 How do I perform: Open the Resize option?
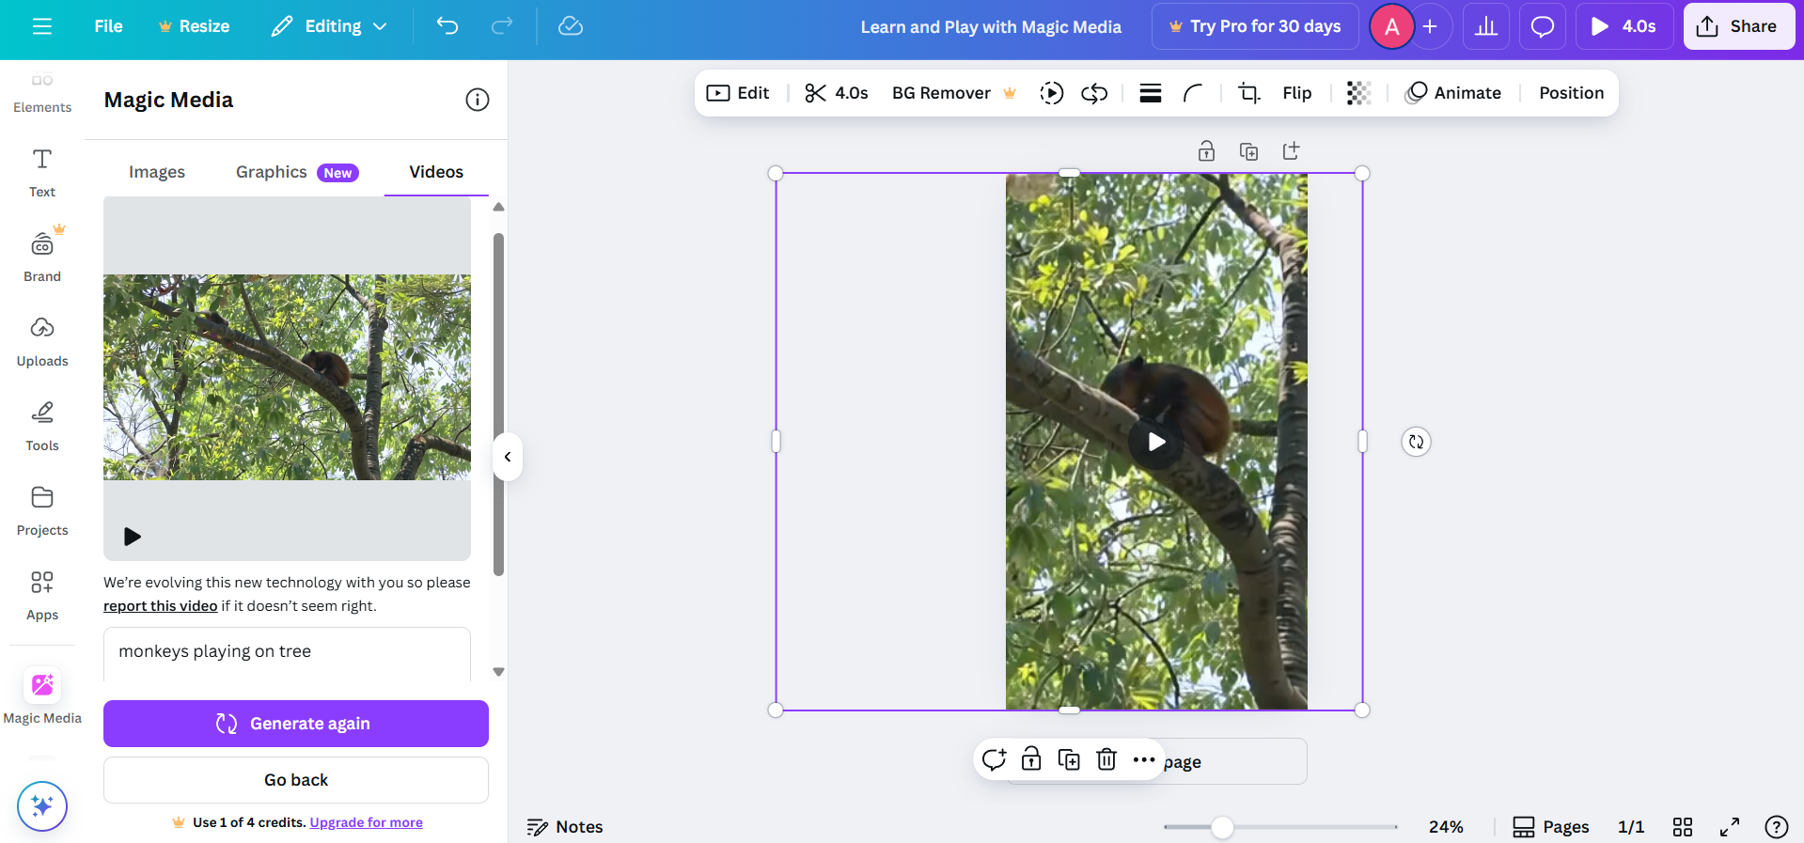194,26
